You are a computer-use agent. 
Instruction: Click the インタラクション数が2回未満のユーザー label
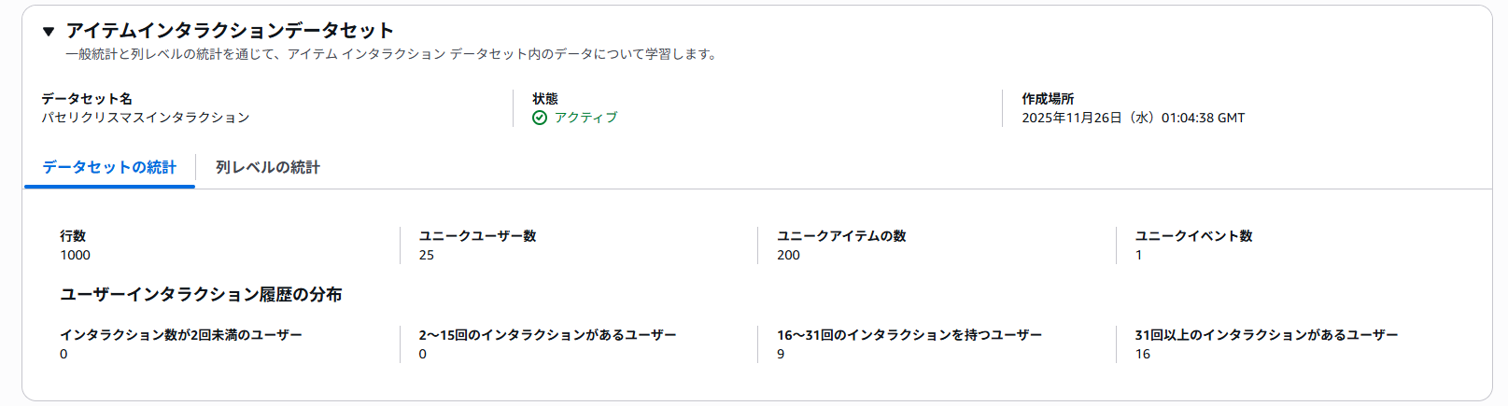(181, 334)
